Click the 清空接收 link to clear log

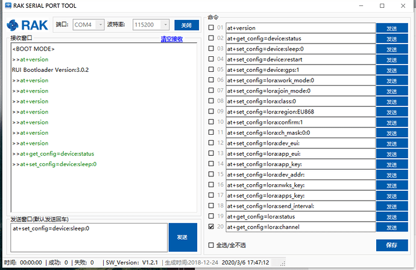coord(171,39)
